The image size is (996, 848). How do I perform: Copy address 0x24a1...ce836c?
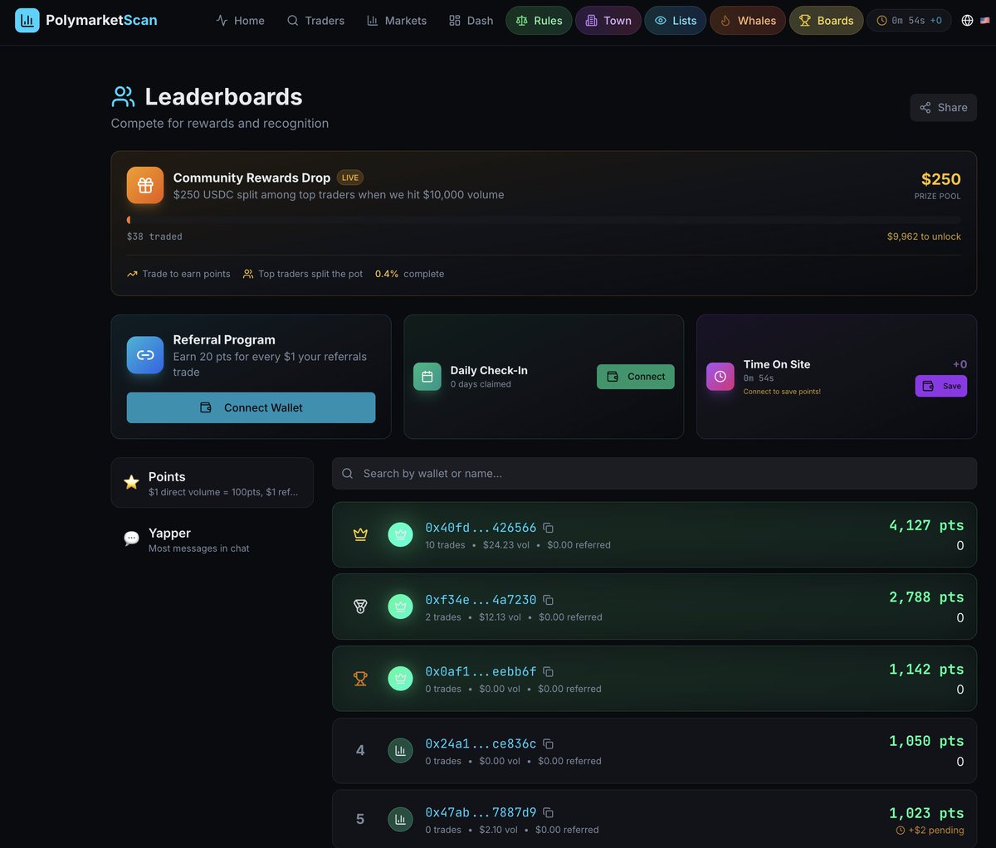[x=549, y=744]
